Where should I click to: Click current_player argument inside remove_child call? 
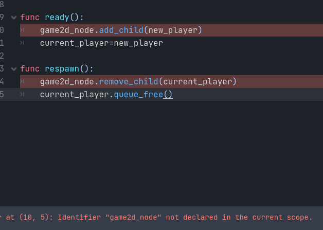tap(198, 82)
